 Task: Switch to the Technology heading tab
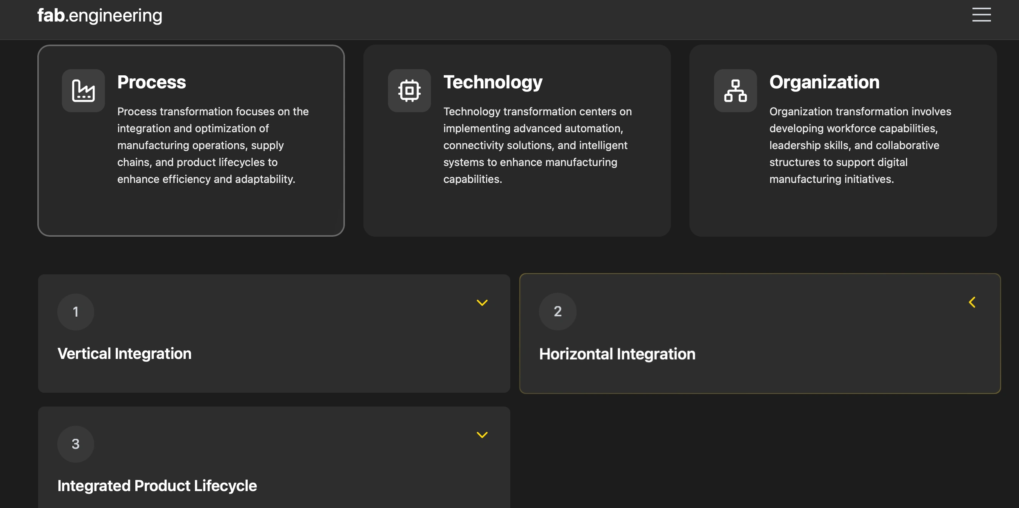[493, 82]
